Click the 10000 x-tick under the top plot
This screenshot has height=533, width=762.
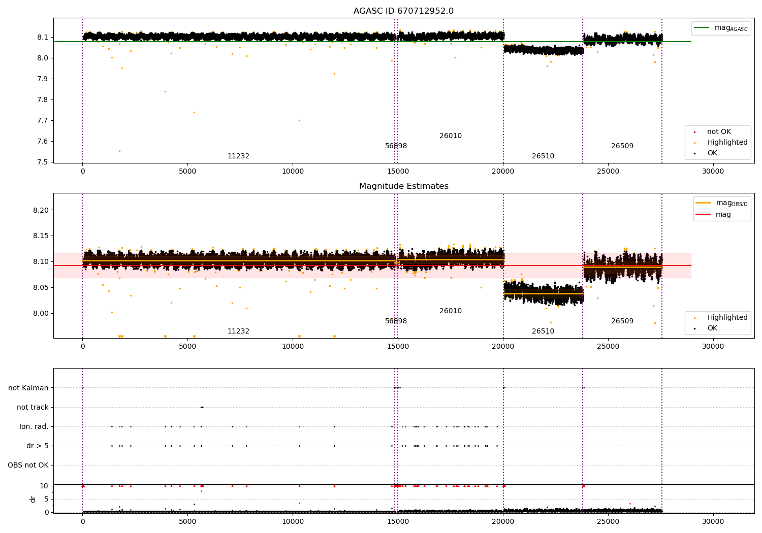[x=293, y=172]
